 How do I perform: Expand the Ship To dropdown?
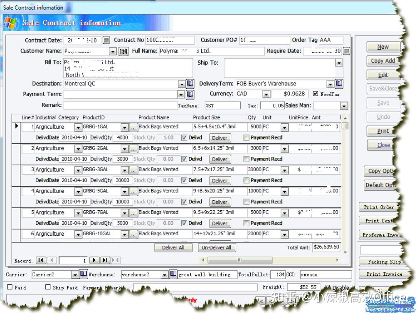339,63
